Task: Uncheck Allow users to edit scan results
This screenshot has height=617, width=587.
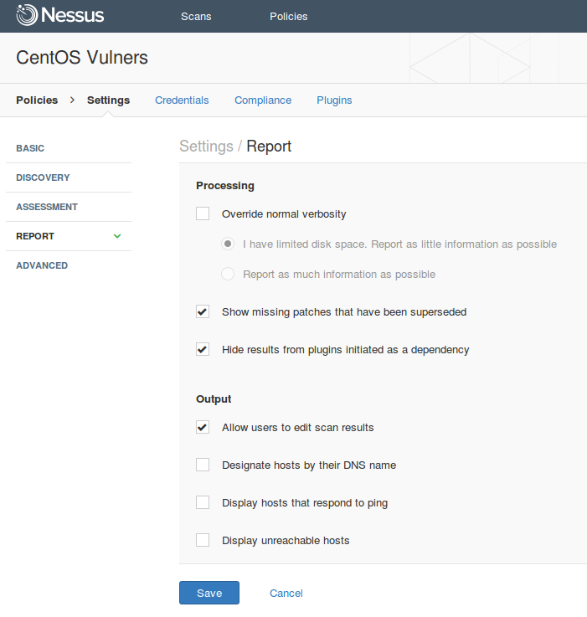Action: [x=203, y=427]
